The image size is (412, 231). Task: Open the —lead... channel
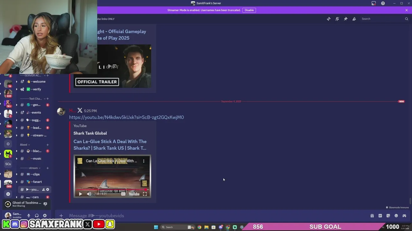pos(34,128)
